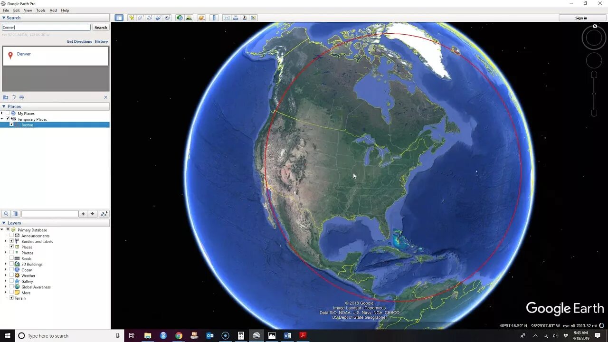Click the play tour button in Places panel
Image resolution: width=608 pixels, height=342 pixels.
[104, 214]
